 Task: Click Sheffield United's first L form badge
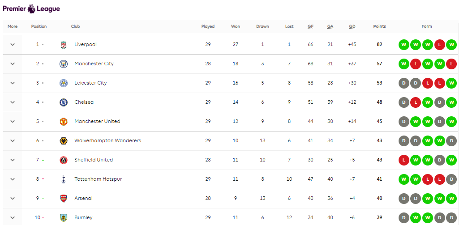[x=404, y=160]
